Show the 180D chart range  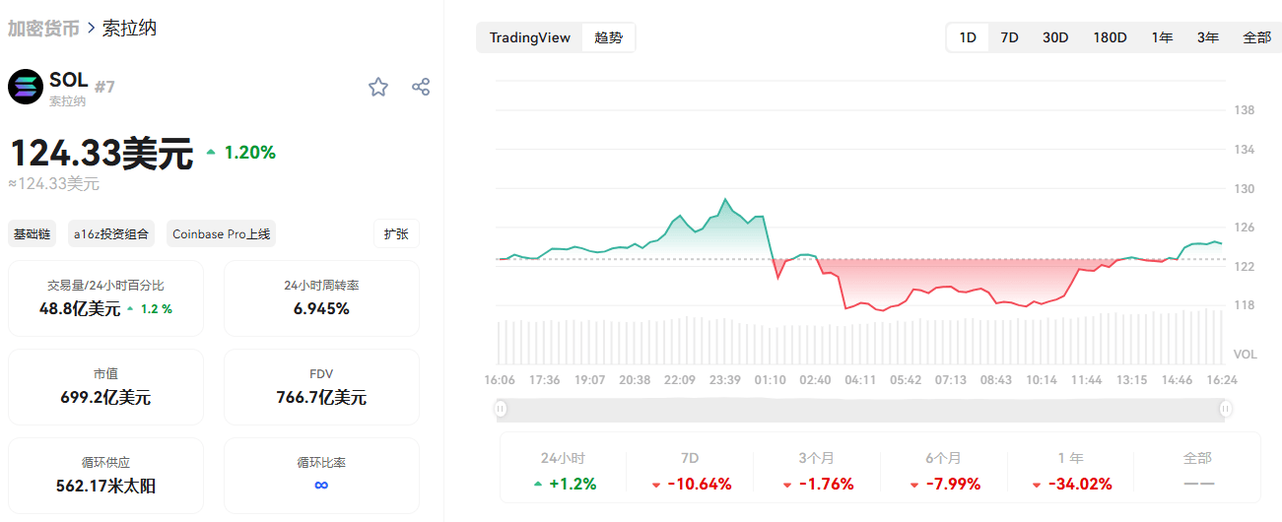pyautogui.click(x=1110, y=37)
